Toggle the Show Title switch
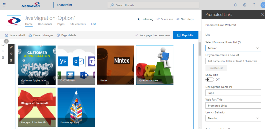The width and height of the screenshot is (265, 129). (210, 80)
